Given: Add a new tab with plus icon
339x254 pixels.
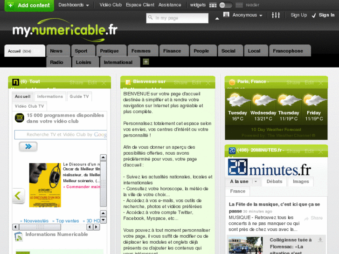Looking at the screenshot, I should point(146,62).
